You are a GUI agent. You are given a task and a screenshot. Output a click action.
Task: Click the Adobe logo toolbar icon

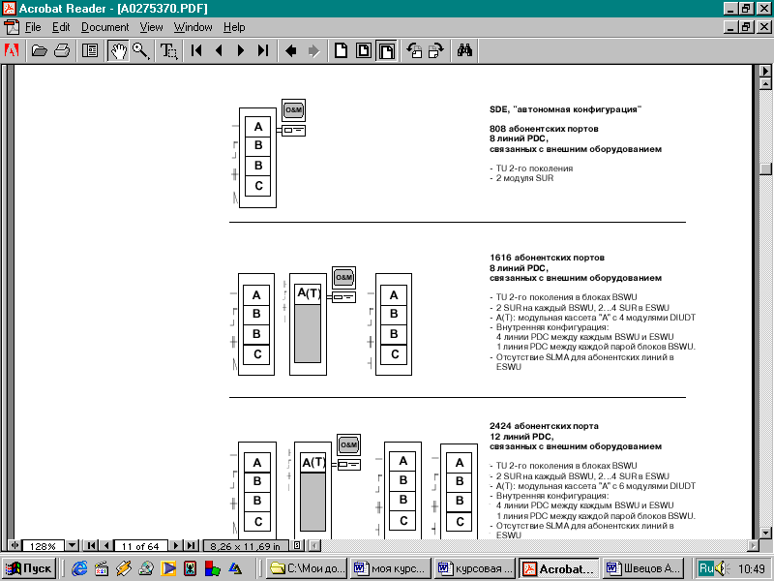pyautogui.click(x=12, y=51)
